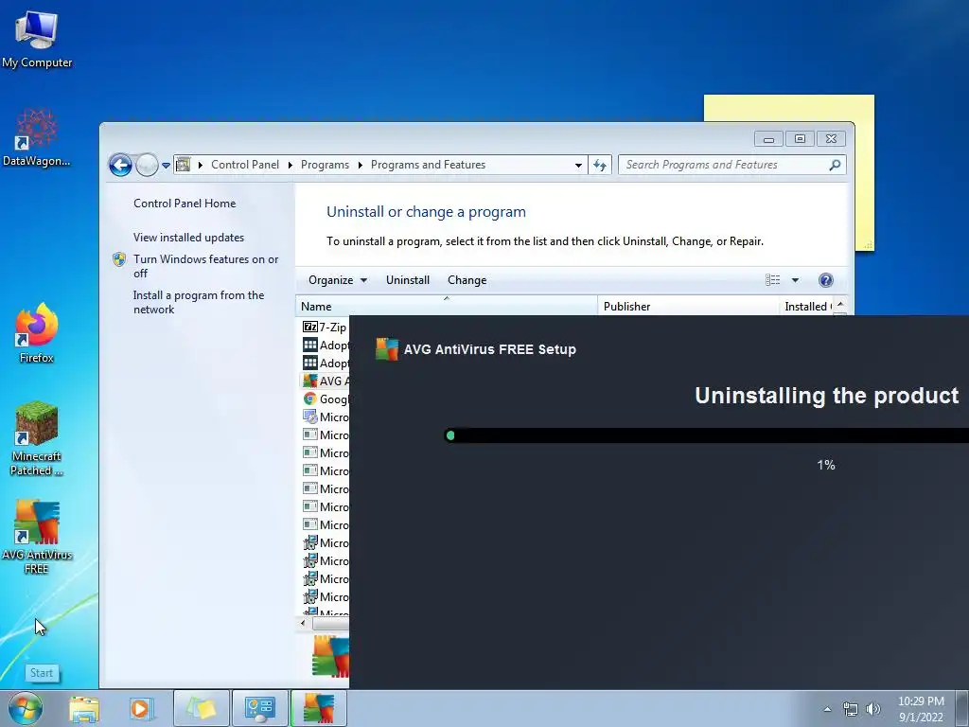Open Control Panel Home link
The width and height of the screenshot is (969, 727).
[185, 204]
